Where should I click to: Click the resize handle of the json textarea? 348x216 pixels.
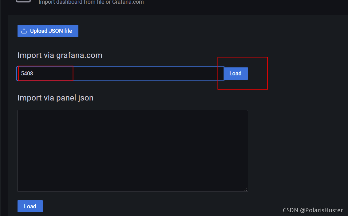click(246, 189)
